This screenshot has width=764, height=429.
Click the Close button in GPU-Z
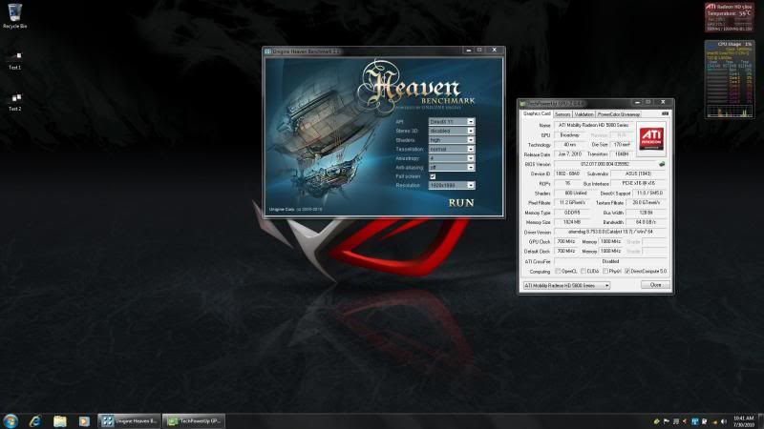[x=655, y=285]
